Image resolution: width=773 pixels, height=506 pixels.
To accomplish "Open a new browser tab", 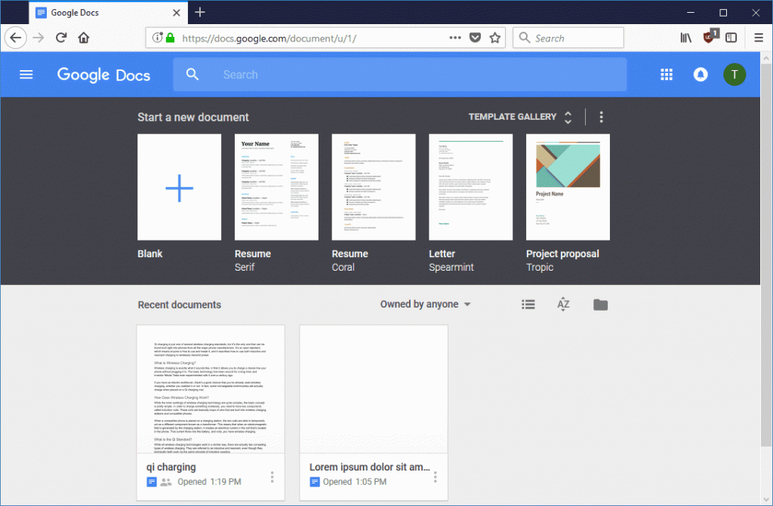I will (199, 12).
